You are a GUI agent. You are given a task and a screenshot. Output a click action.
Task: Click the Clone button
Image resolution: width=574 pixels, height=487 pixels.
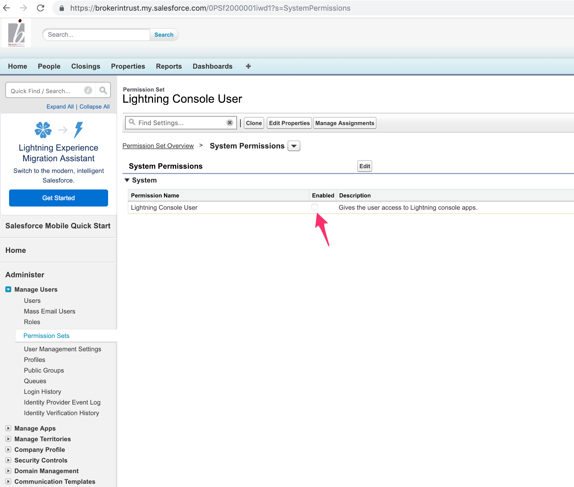(x=254, y=123)
